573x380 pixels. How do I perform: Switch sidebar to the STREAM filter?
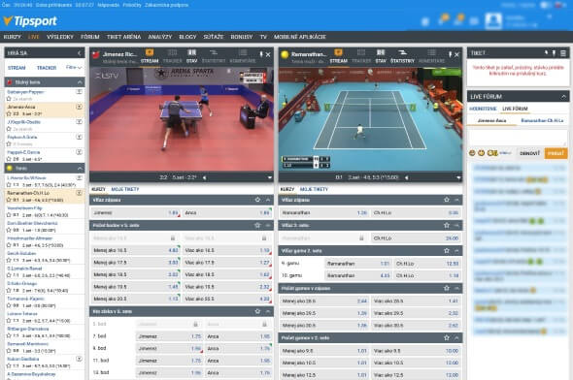tap(17, 68)
